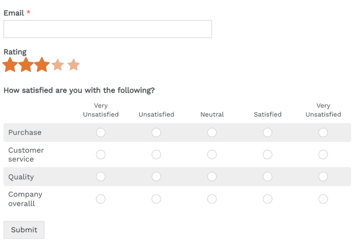Mark Purchase as Neutral

(212, 133)
